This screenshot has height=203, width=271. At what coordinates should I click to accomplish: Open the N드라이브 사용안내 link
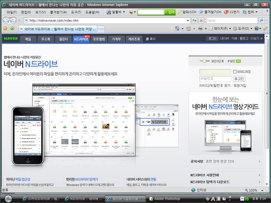coord(205,175)
